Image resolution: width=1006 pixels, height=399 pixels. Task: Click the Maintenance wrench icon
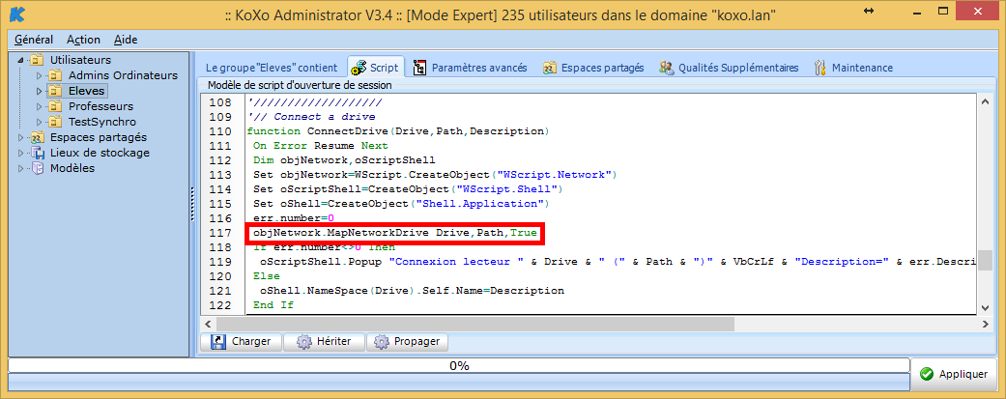point(819,68)
